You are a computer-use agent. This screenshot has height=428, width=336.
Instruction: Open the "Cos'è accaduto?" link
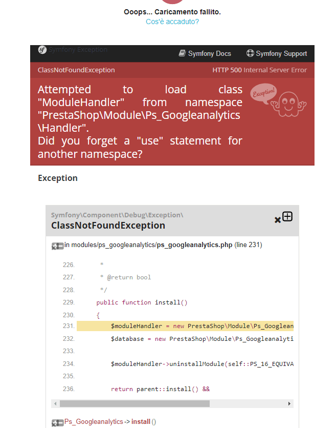(x=172, y=22)
